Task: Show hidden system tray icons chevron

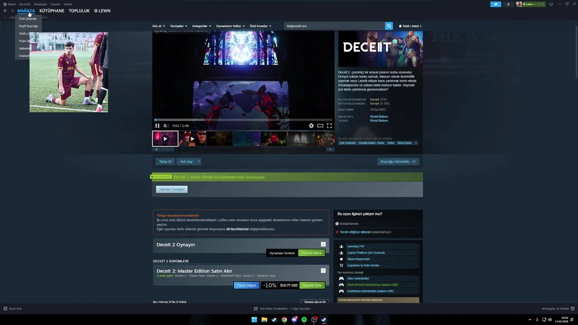Action: click(x=530, y=320)
